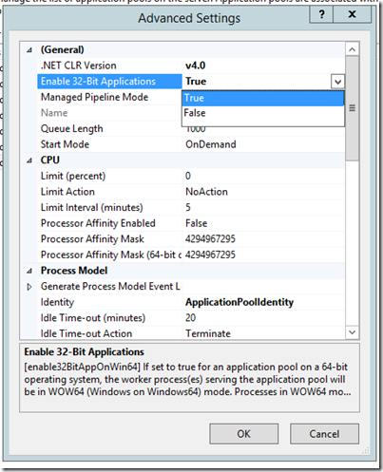383x472 pixels.
Task: Choose False in the dropdown list
Action: 263,113
